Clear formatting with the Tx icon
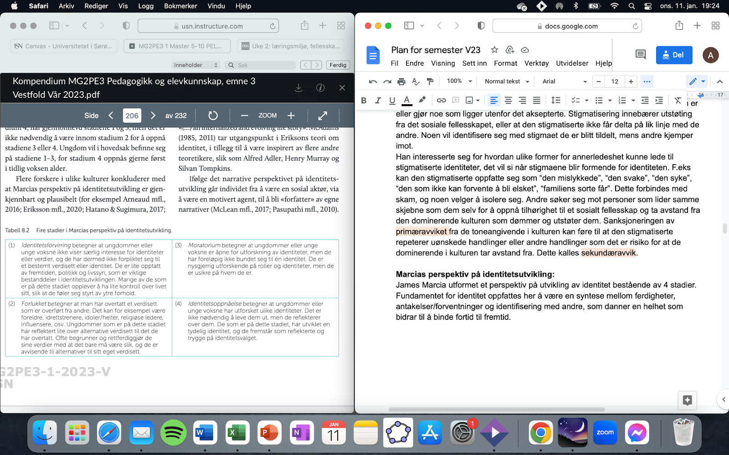This screenshot has width=729, height=455. coord(678,100)
